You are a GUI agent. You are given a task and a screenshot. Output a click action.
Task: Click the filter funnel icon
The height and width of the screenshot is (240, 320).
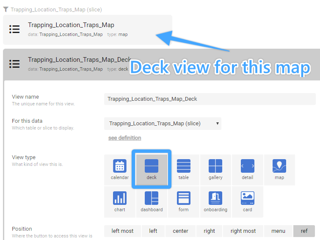coord(6,9)
